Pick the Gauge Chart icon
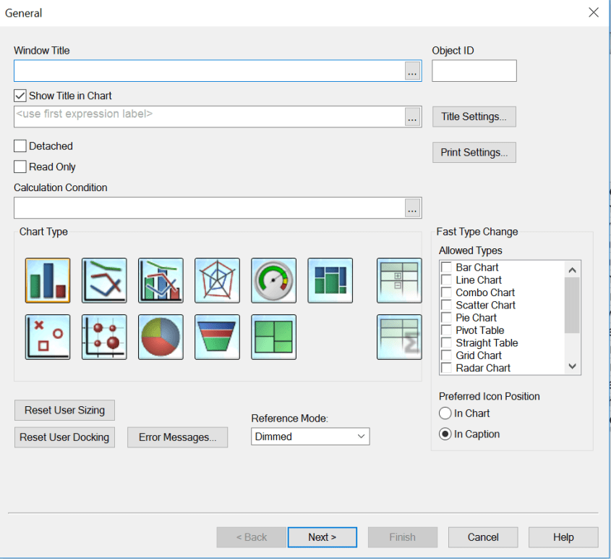 (x=273, y=280)
